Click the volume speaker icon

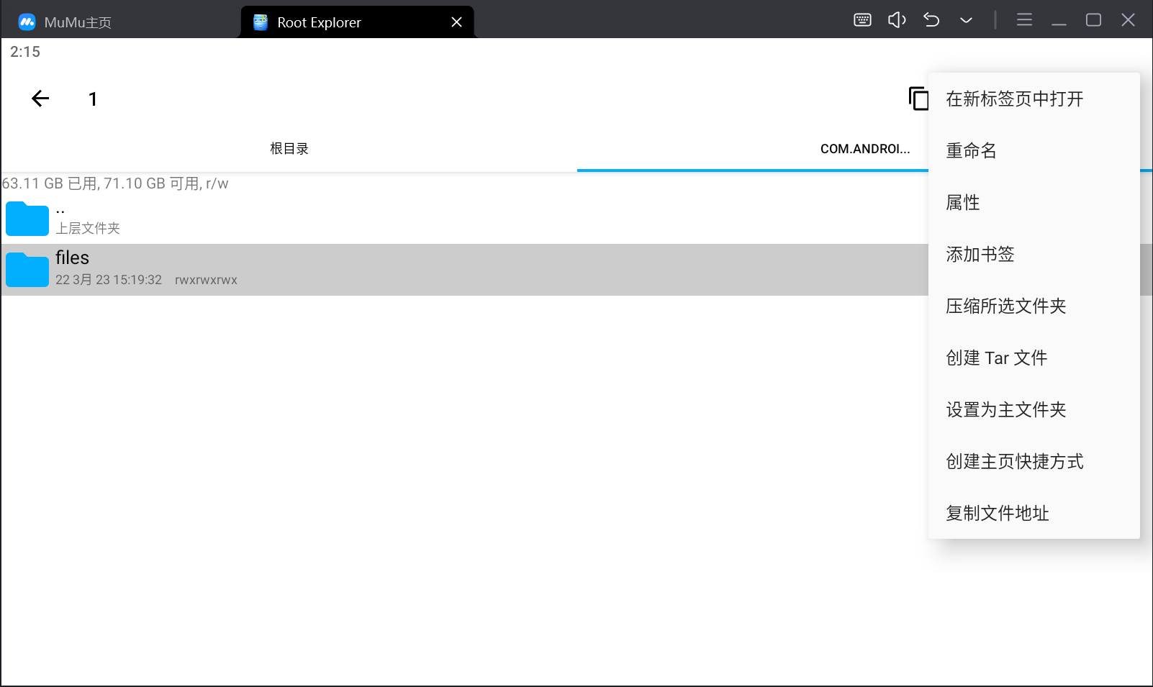(x=897, y=20)
